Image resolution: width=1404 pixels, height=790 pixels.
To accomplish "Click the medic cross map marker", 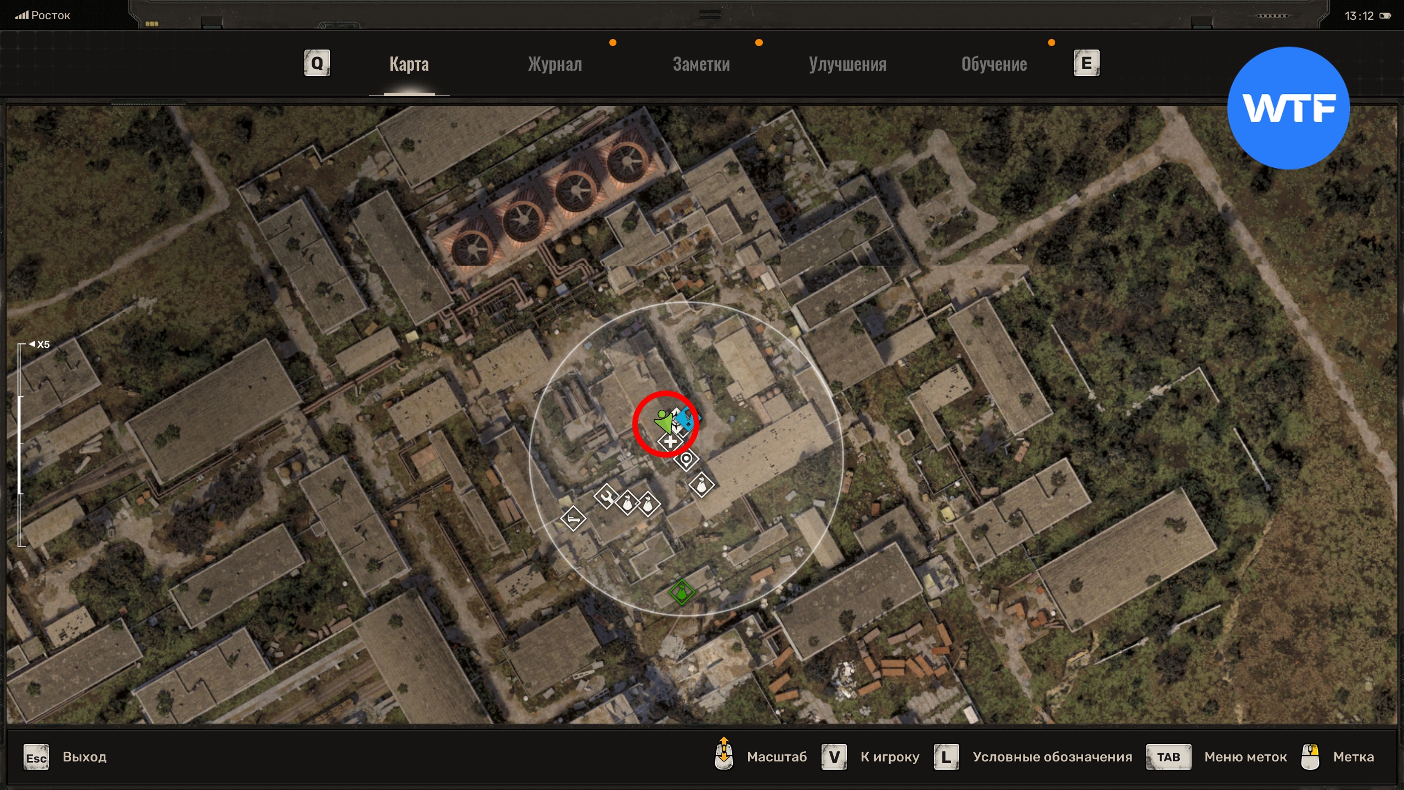I will [x=670, y=442].
